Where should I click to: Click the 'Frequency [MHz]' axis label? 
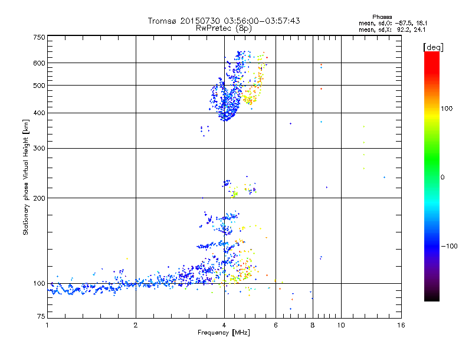[x=224, y=333]
